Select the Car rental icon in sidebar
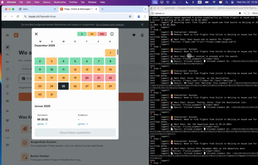 (7, 62)
